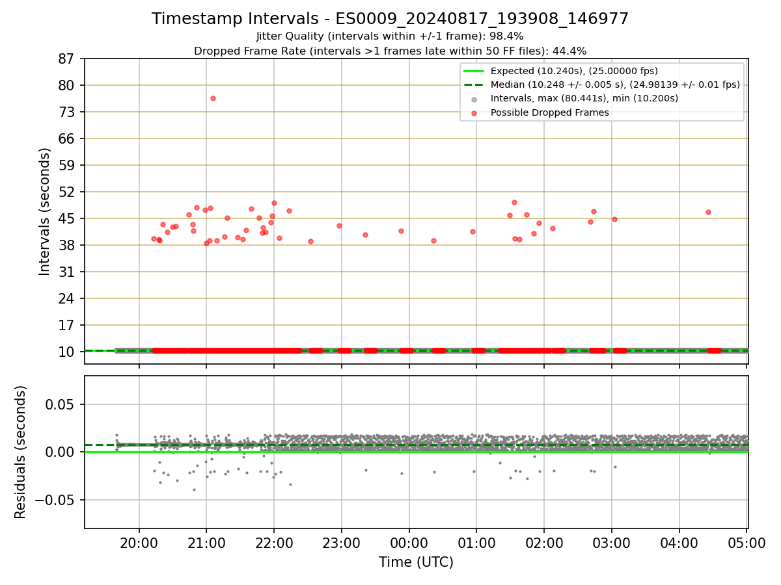
Task: Click the legend entry 'Possible Dropped Frames'
Action: pyautogui.click(x=550, y=112)
